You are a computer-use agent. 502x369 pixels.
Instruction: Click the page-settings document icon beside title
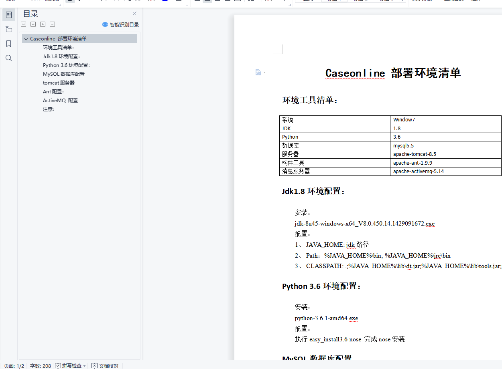(x=258, y=73)
